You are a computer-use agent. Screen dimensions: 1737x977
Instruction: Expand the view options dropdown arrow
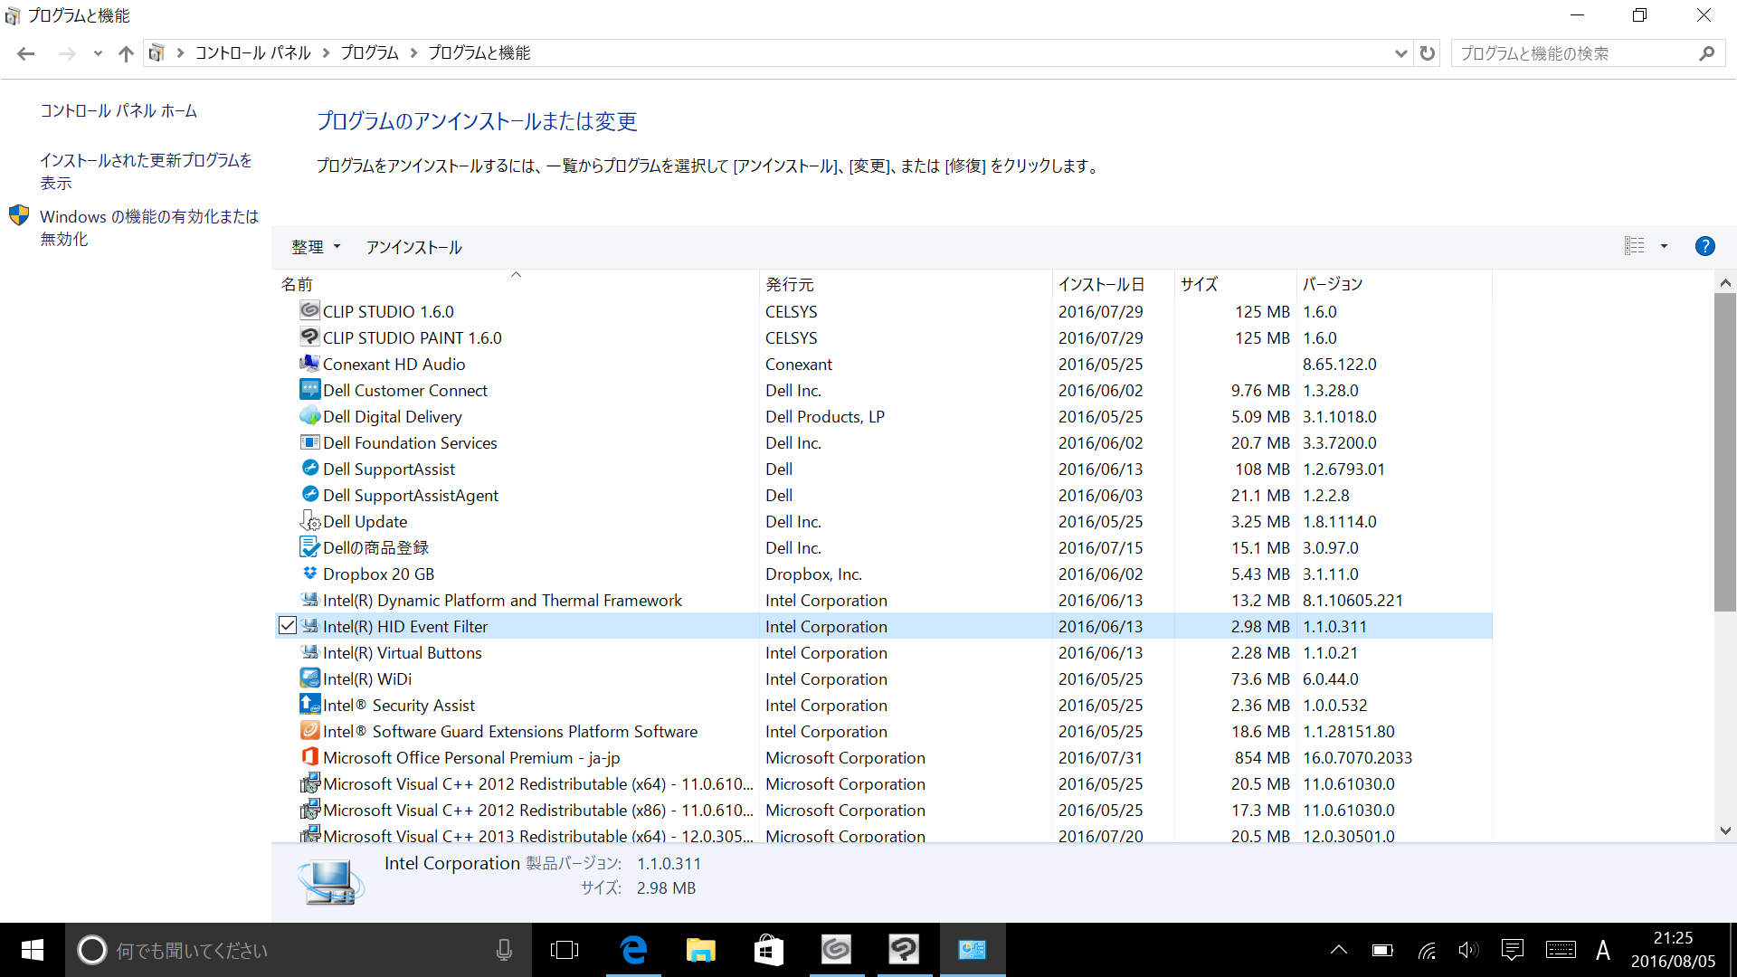pyautogui.click(x=1664, y=246)
